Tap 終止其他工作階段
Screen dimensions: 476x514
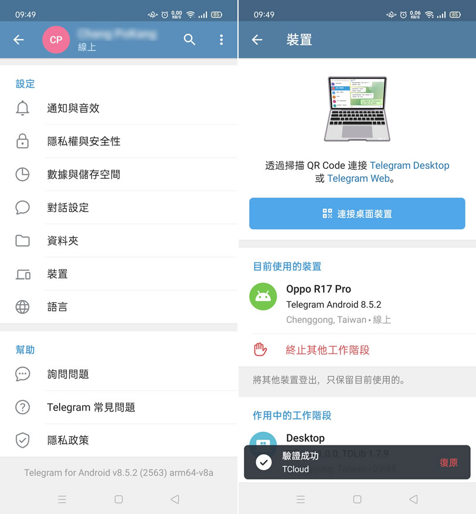pos(357,350)
